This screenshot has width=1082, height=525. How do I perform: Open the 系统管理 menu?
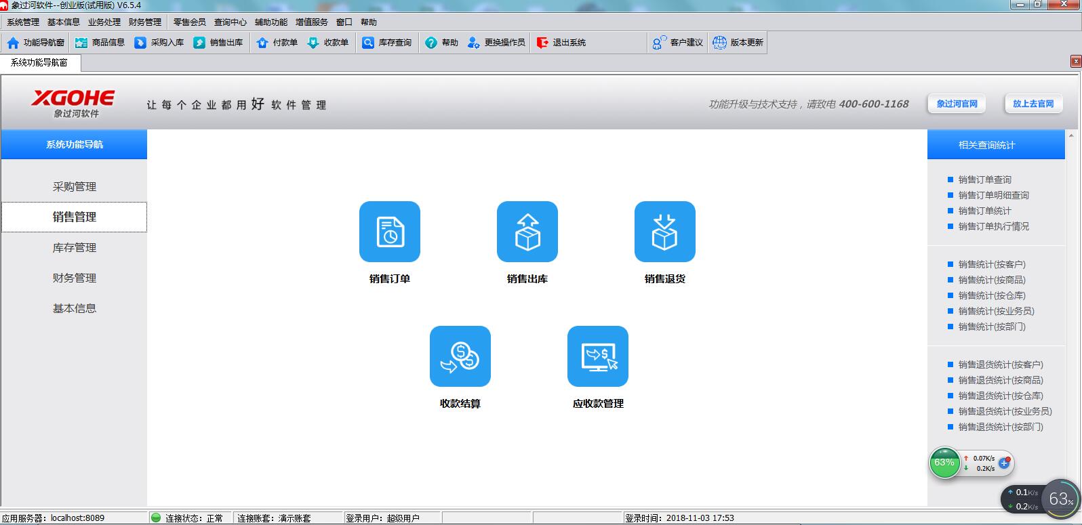(23, 22)
